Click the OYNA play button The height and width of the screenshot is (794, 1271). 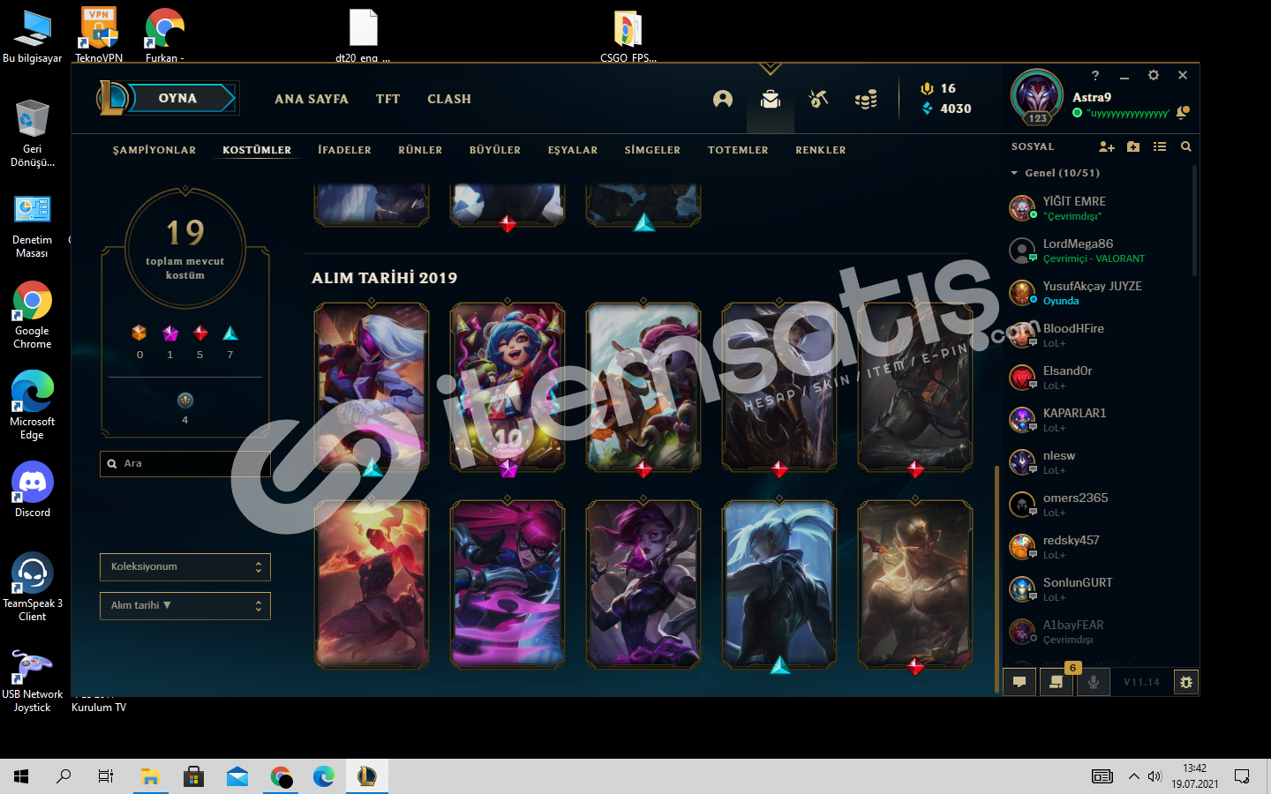click(x=179, y=98)
